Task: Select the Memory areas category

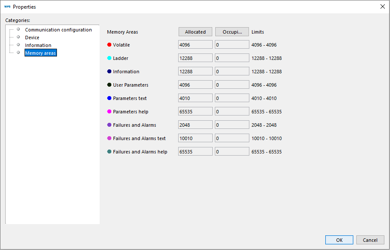Action: click(x=41, y=53)
